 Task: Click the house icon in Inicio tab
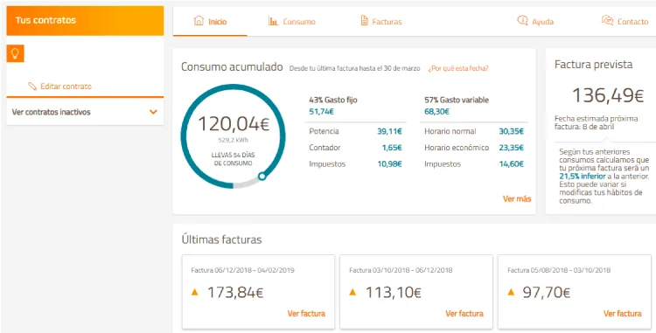[199, 21]
